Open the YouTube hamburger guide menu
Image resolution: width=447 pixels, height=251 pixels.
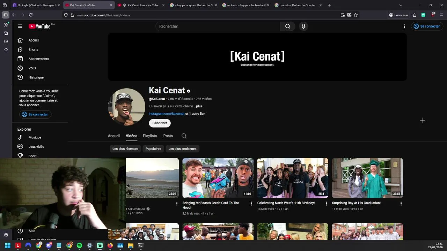[20, 26]
